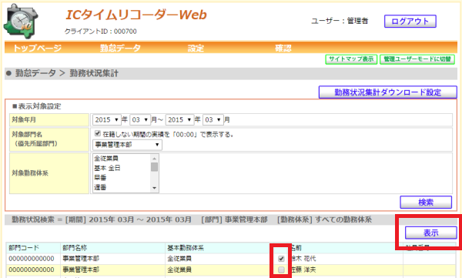Select 全従業員 in the work system list

(x=106, y=159)
